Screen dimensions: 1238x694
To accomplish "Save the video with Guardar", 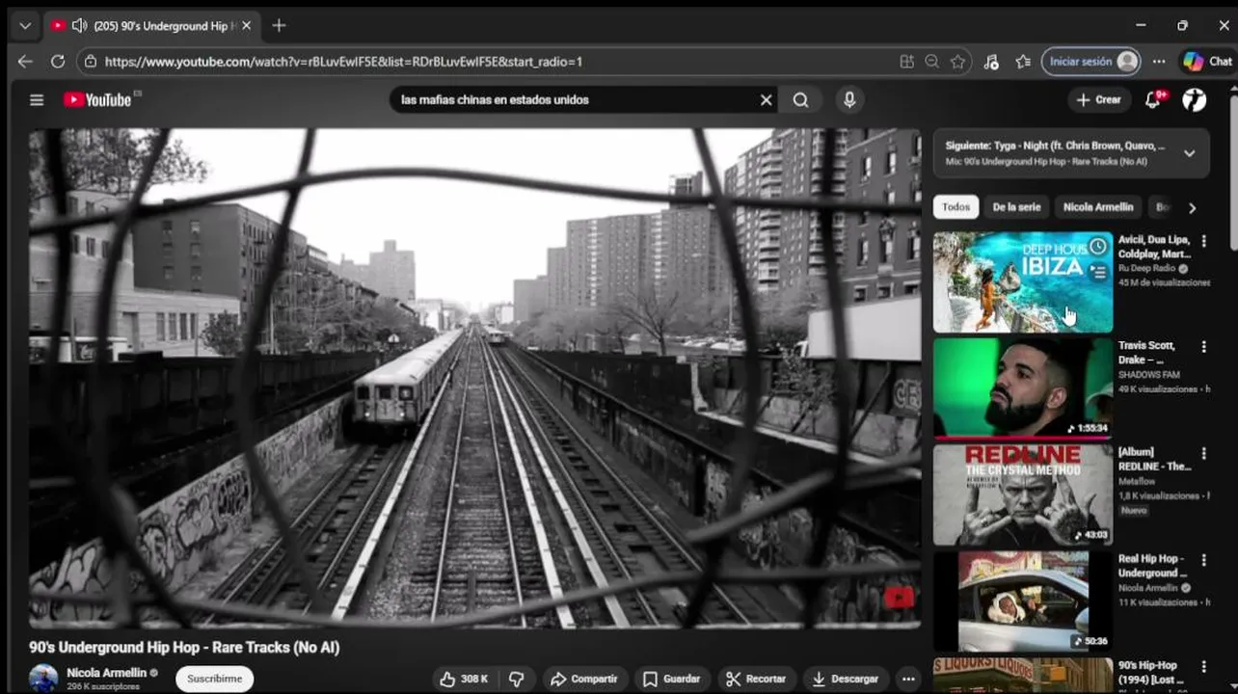I will (672, 679).
